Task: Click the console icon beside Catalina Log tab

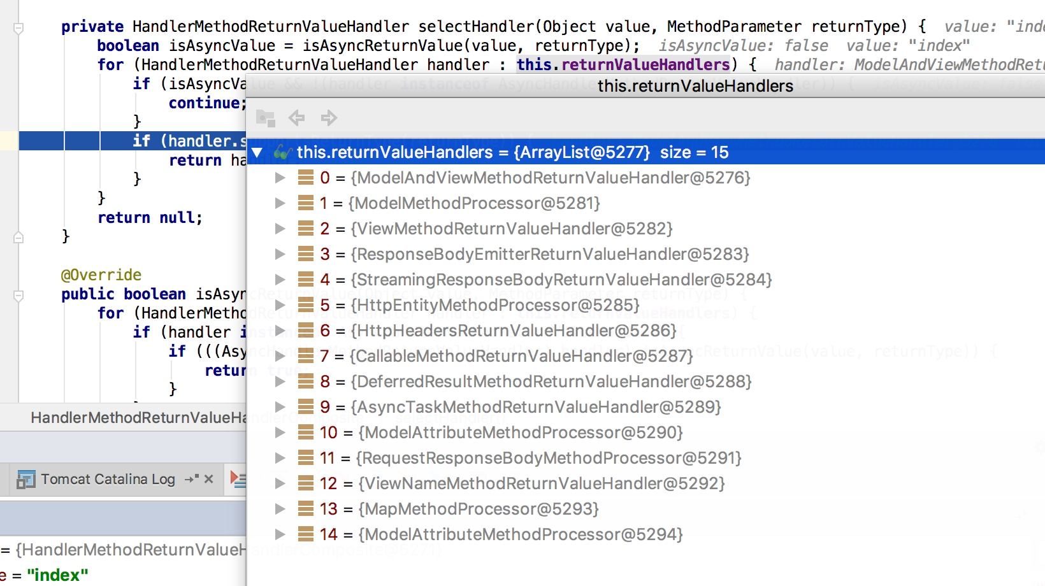Action: (x=238, y=479)
